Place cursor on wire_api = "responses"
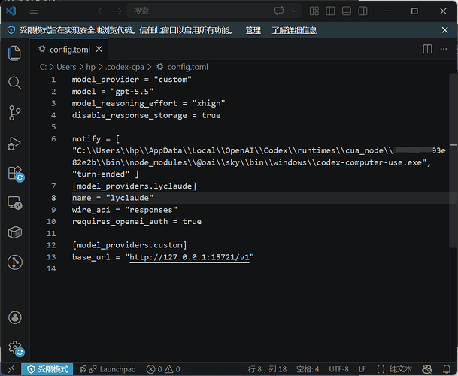Screen dimensions: 458x376 click(x=124, y=210)
